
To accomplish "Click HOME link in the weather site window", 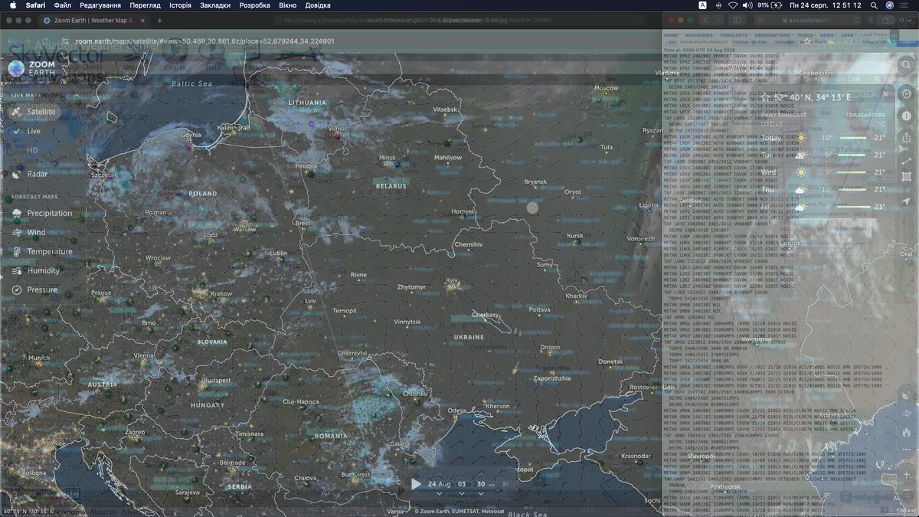I will pyautogui.click(x=672, y=35).
